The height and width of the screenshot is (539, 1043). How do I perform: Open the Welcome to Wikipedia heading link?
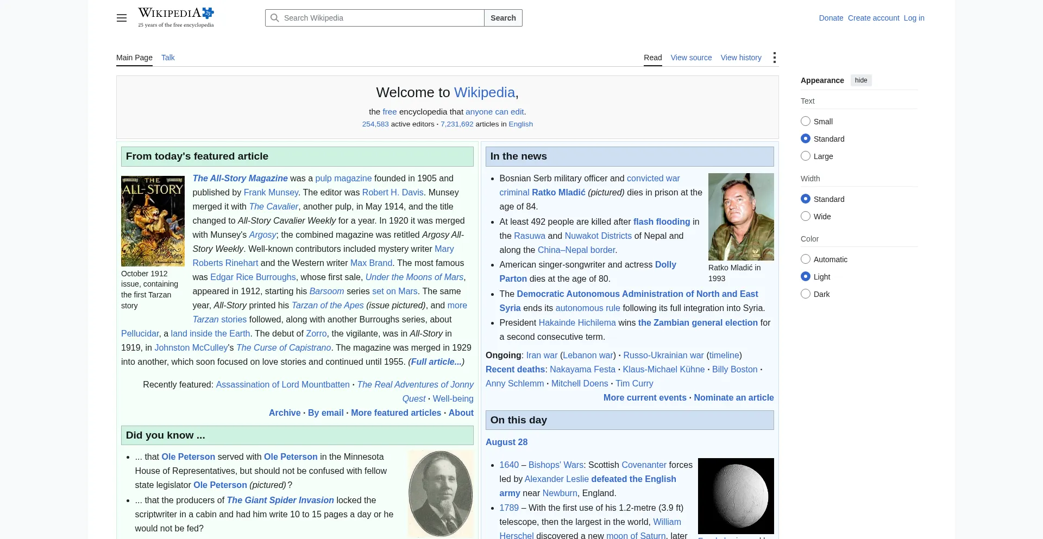tap(485, 92)
